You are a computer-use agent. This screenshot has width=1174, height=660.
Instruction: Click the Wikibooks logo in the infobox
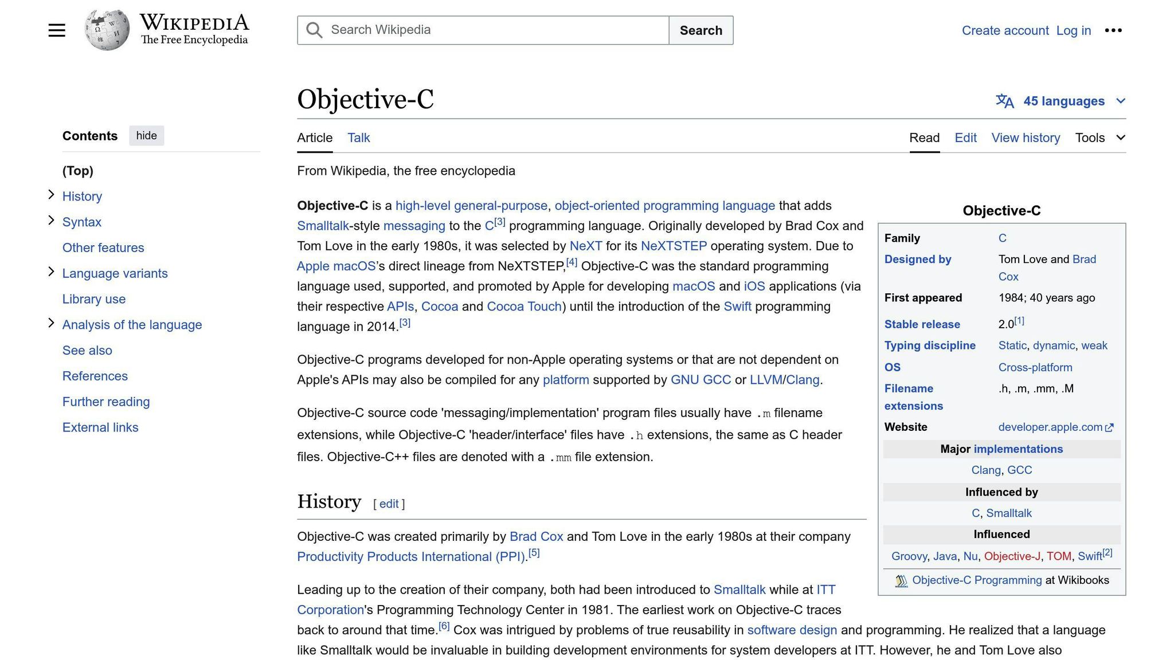[901, 580]
